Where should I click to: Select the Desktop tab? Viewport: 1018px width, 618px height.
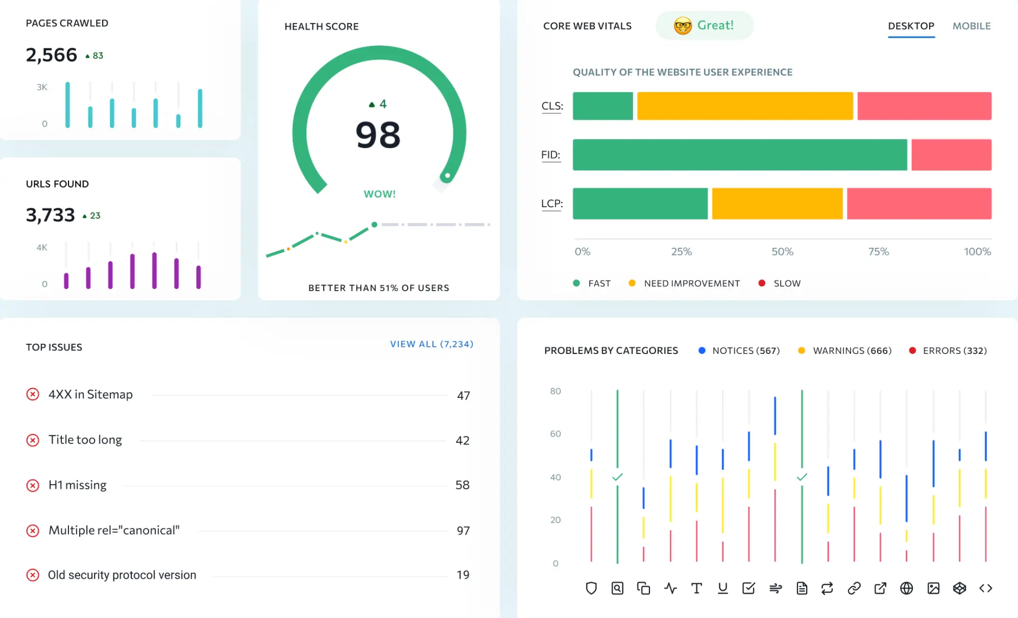(x=911, y=26)
